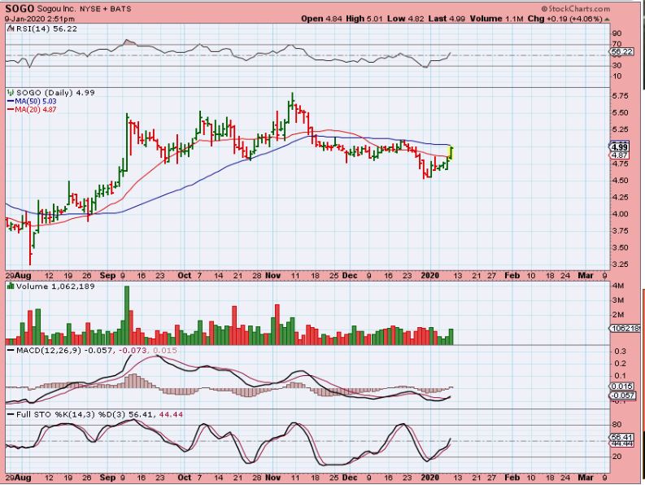Viewport: 645px width, 485px height.
Task: Click Sep on the price chart date axis
Action: pyautogui.click(x=107, y=275)
